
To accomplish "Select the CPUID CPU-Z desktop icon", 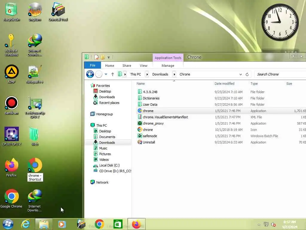I will (x=11, y=136).
